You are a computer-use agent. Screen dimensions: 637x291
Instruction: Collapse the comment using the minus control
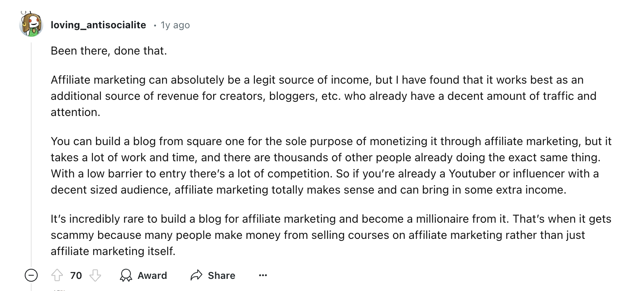[30, 275]
